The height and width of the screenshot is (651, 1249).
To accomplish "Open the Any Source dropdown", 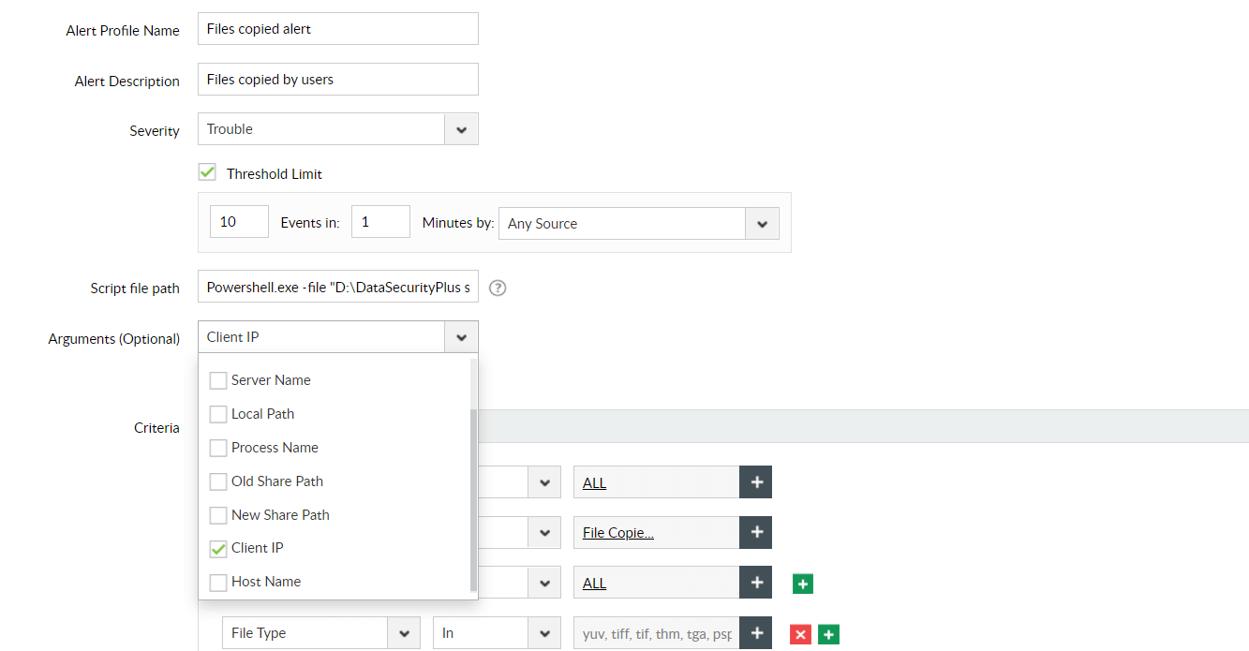I will point(762,223).
